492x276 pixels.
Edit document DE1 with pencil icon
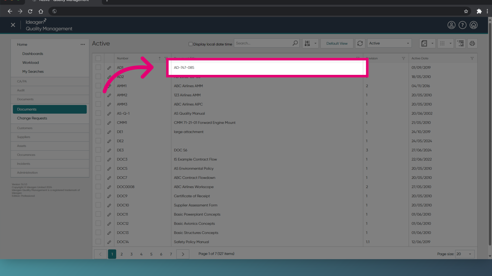click(x=109, y=132)
